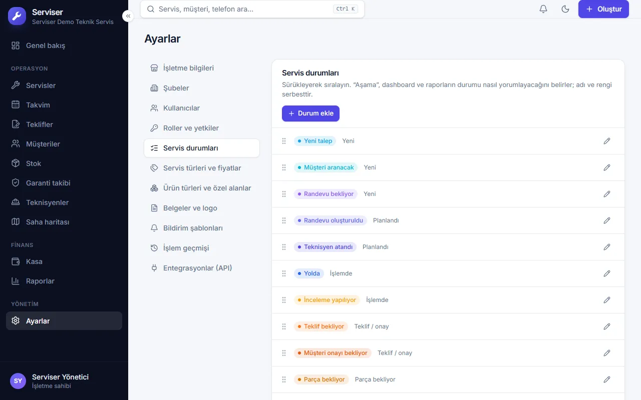Click the Oluştur button
The width and height of the screenshot is (641, 400).
coord(603,9)
